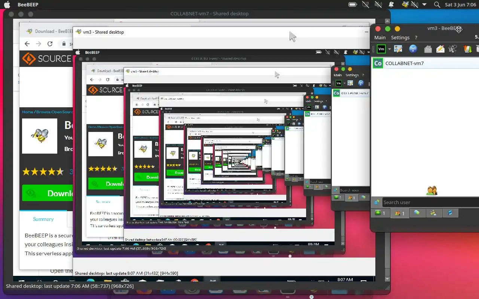Viewport: 479px width, 299px height.
Task: Click the blue broadcast antenna icon
Action: [x=413, y=49]
